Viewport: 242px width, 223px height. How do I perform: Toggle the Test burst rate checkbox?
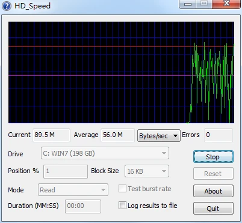pos(122,189)
